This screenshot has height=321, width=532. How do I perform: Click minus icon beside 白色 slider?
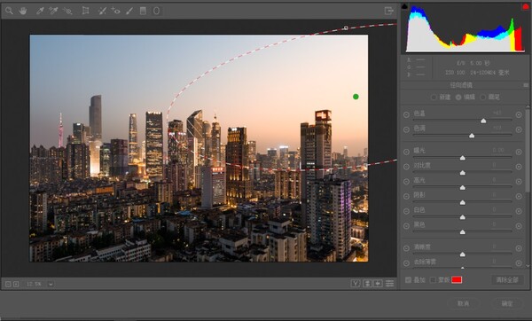click(406, 211)
